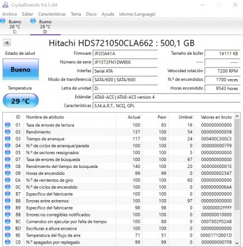
Task: Minimize the CrystalDiskInfo window
Action: point(203,5)
